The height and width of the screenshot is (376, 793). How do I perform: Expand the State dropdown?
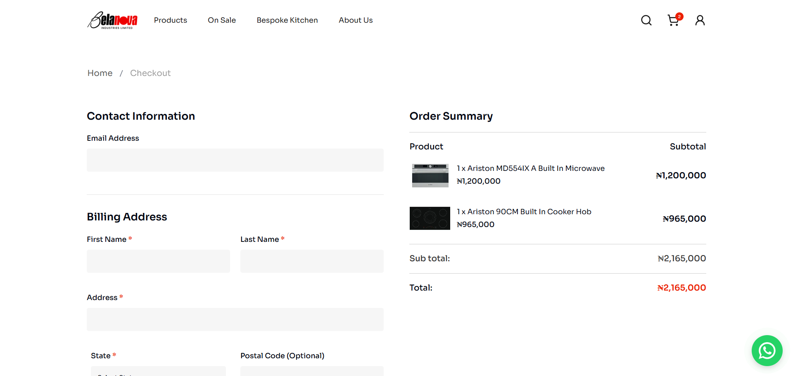click(158, 371)
